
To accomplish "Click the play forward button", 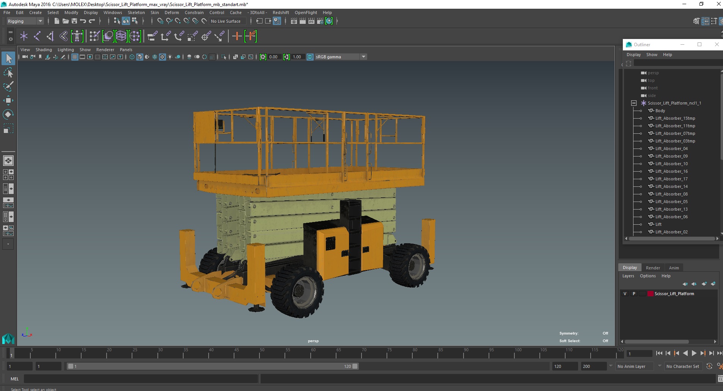I will click(694, 353).
